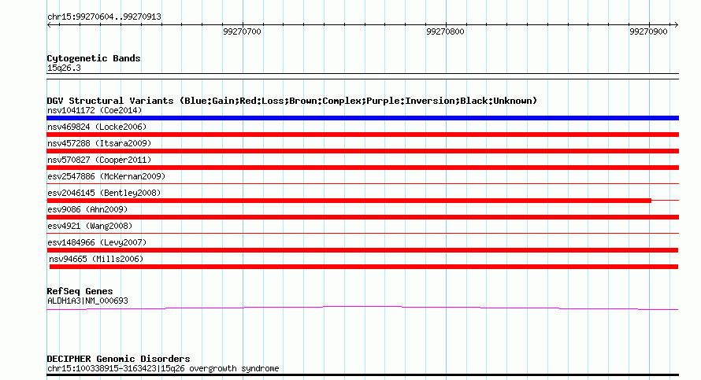
Task: Click the 99270900 ruler position label
Action: (648, 31)
